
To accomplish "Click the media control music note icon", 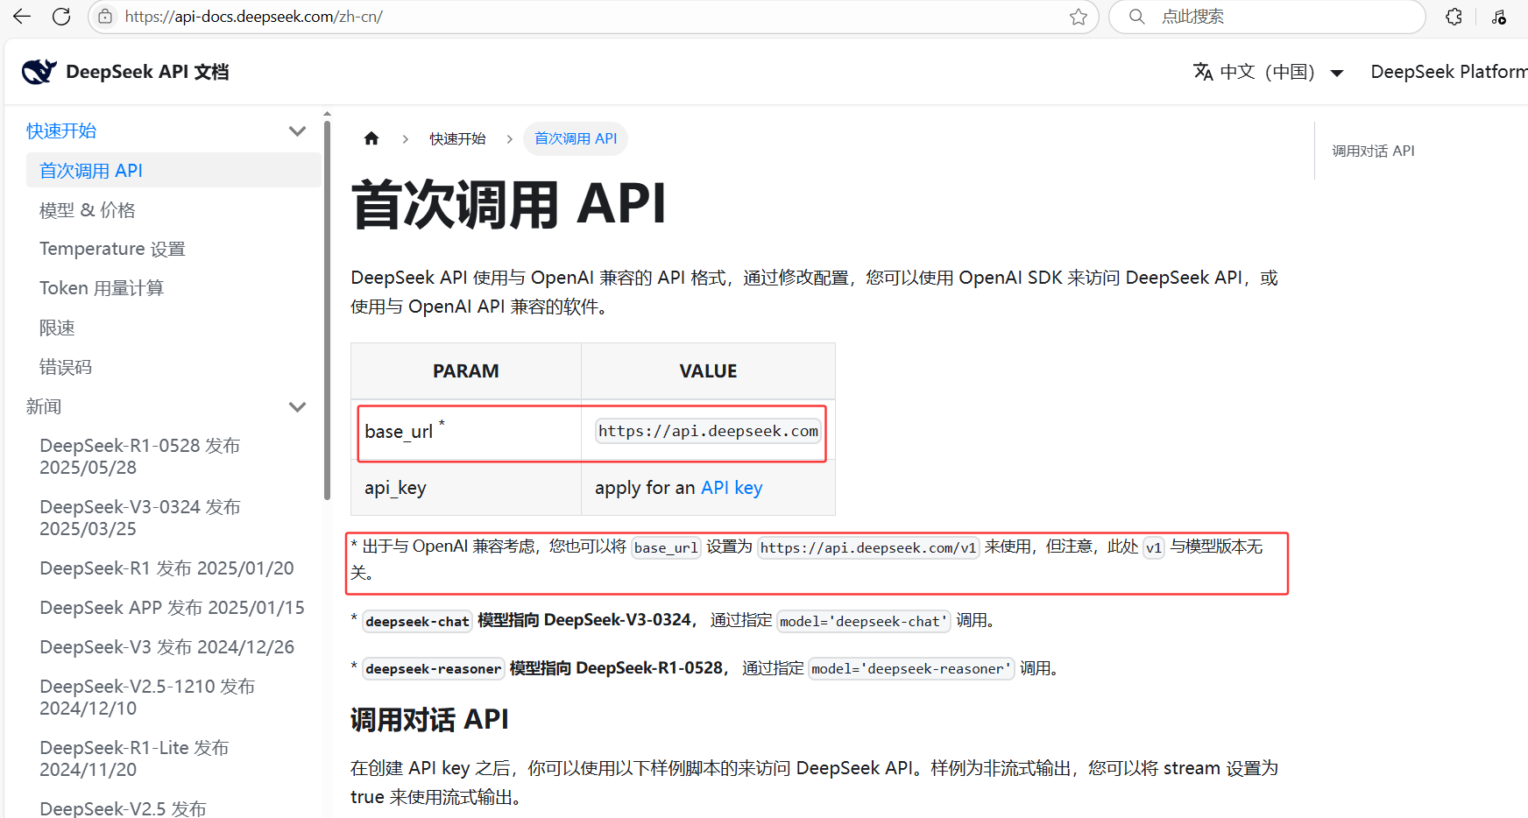I will pyautogui.click(x=1499, y=17).
